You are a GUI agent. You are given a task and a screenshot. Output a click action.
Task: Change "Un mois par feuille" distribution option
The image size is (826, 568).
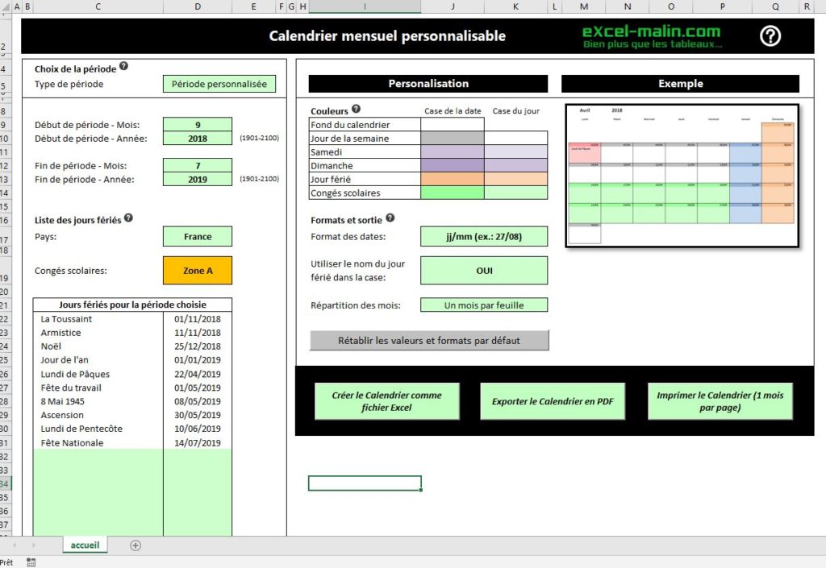[483, 305]
